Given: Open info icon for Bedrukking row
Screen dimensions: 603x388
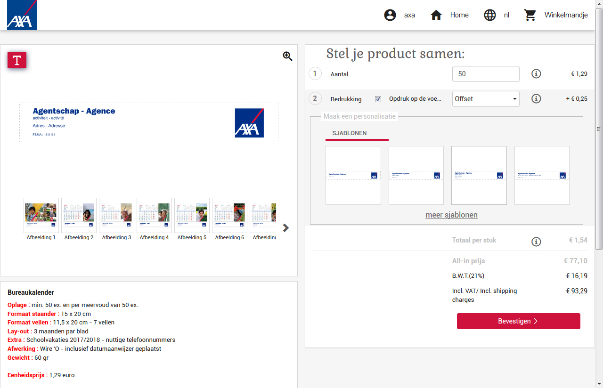Looking at the screenshot, I should point(536,99).
